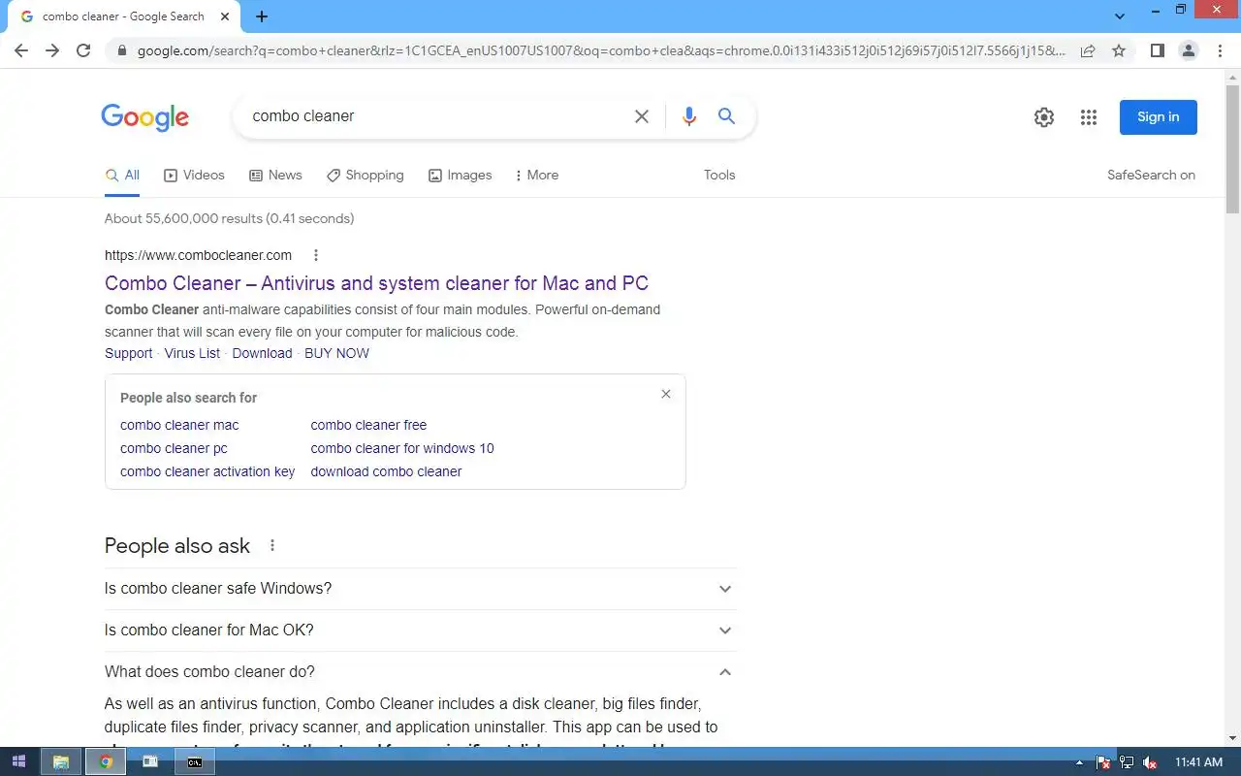The width and height of the screenshot is (1241, 776).
Task: Clear the search box with the X icon
Action: tap(642, 116)
